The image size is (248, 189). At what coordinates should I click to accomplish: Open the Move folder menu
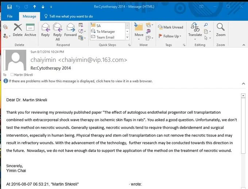[139, 31]
